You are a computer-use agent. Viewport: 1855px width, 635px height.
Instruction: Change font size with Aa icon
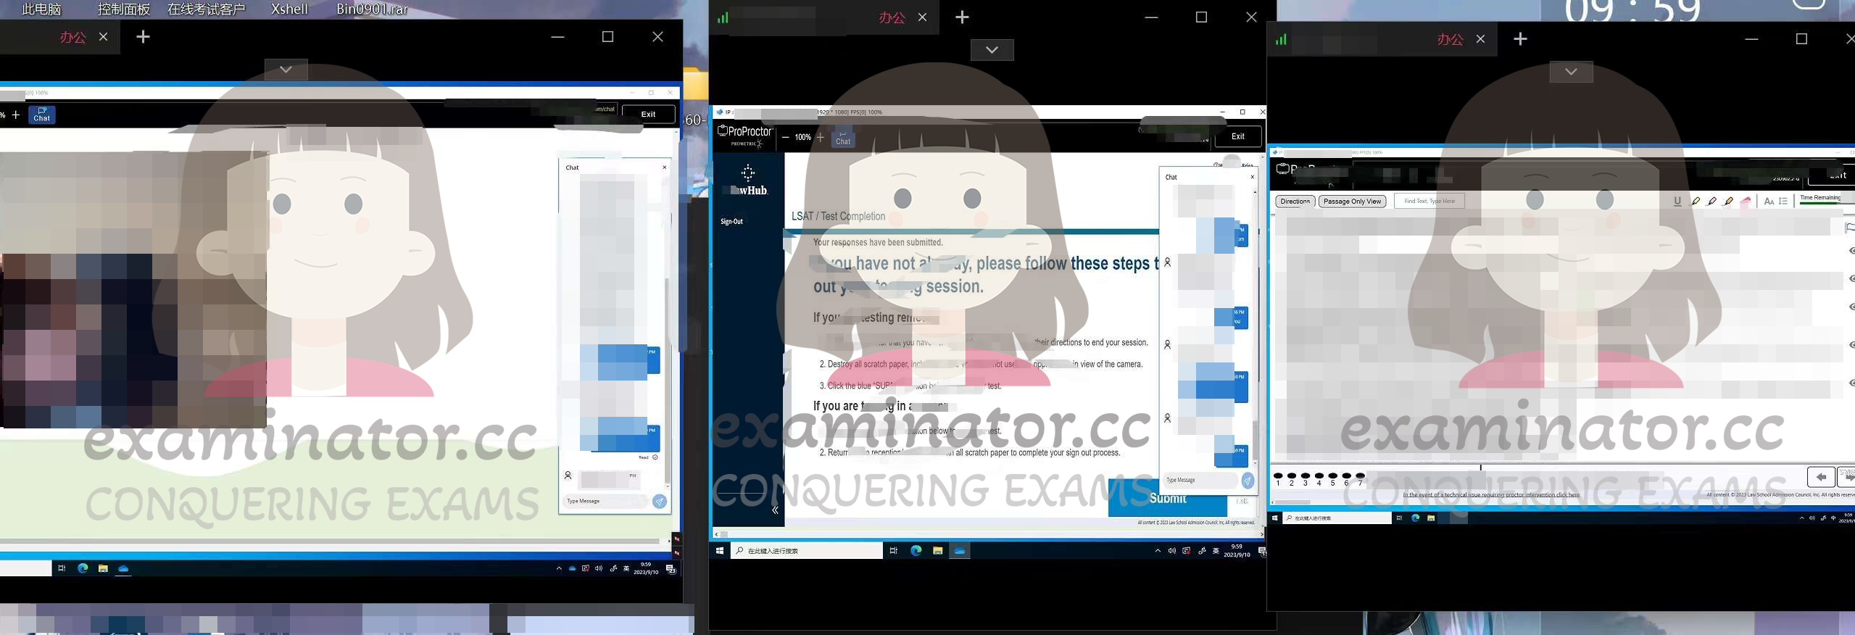tap(1769, 202)
